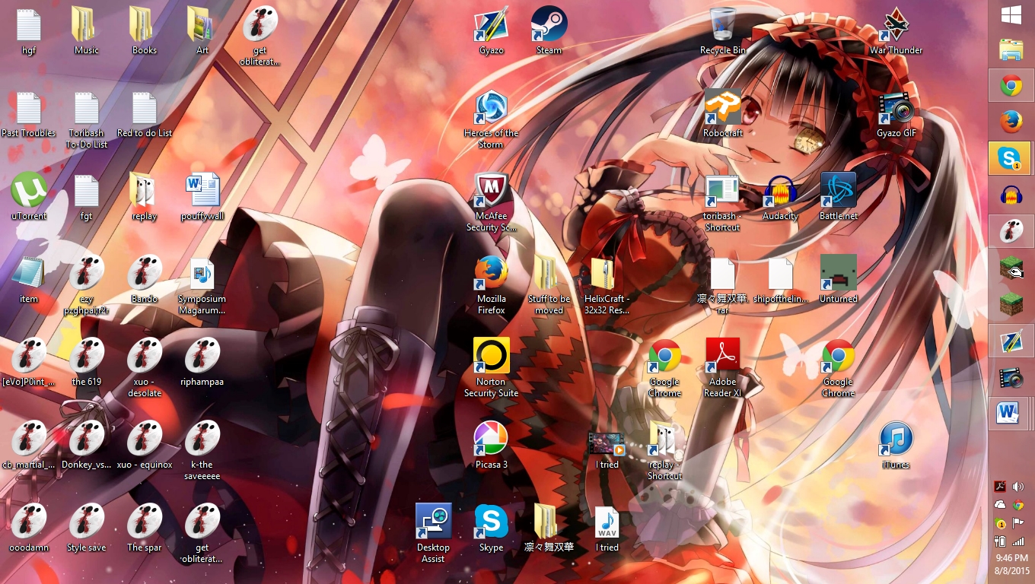
Task: Launch the Unturned shortcut
Action: [x=839, y=280]
